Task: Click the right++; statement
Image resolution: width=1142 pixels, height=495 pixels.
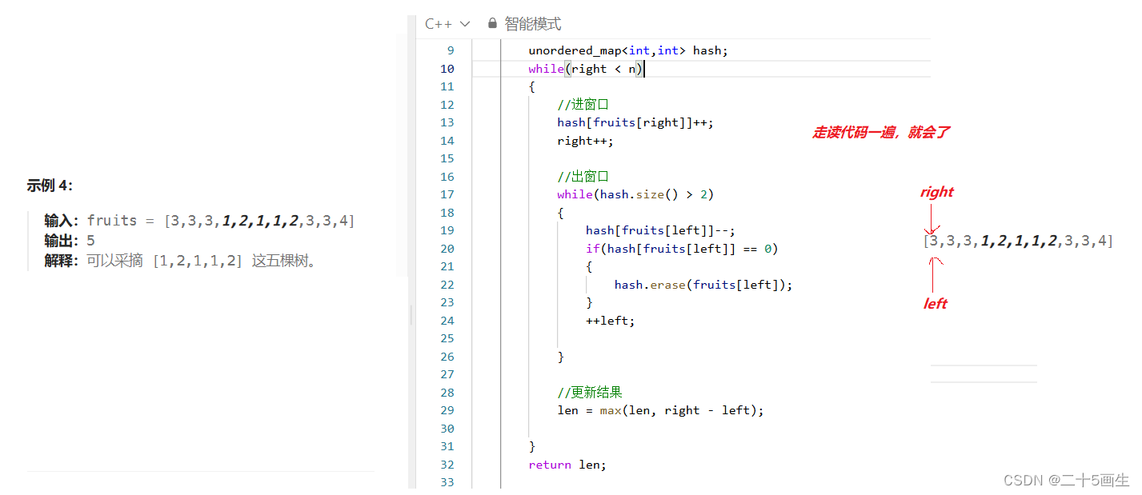Action: (585, 141)
